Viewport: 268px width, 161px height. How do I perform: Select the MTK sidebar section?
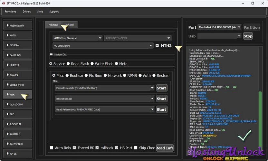17,95
